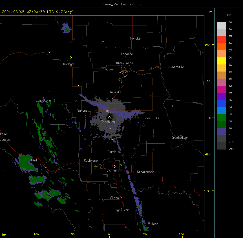Screen dimensions: 243x238
Task: Click the yellow diamond marker below RedDeer
Action: coord(120,79)
